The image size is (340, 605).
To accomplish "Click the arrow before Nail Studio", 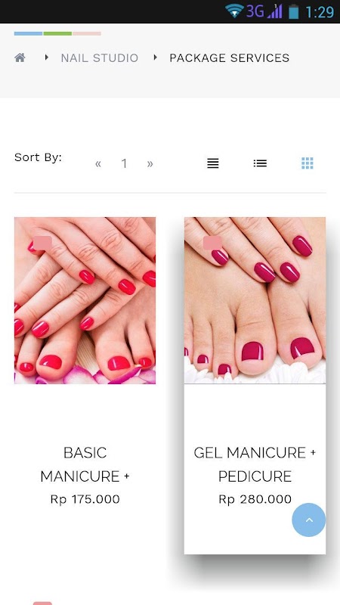I will [x=47, y=57].
